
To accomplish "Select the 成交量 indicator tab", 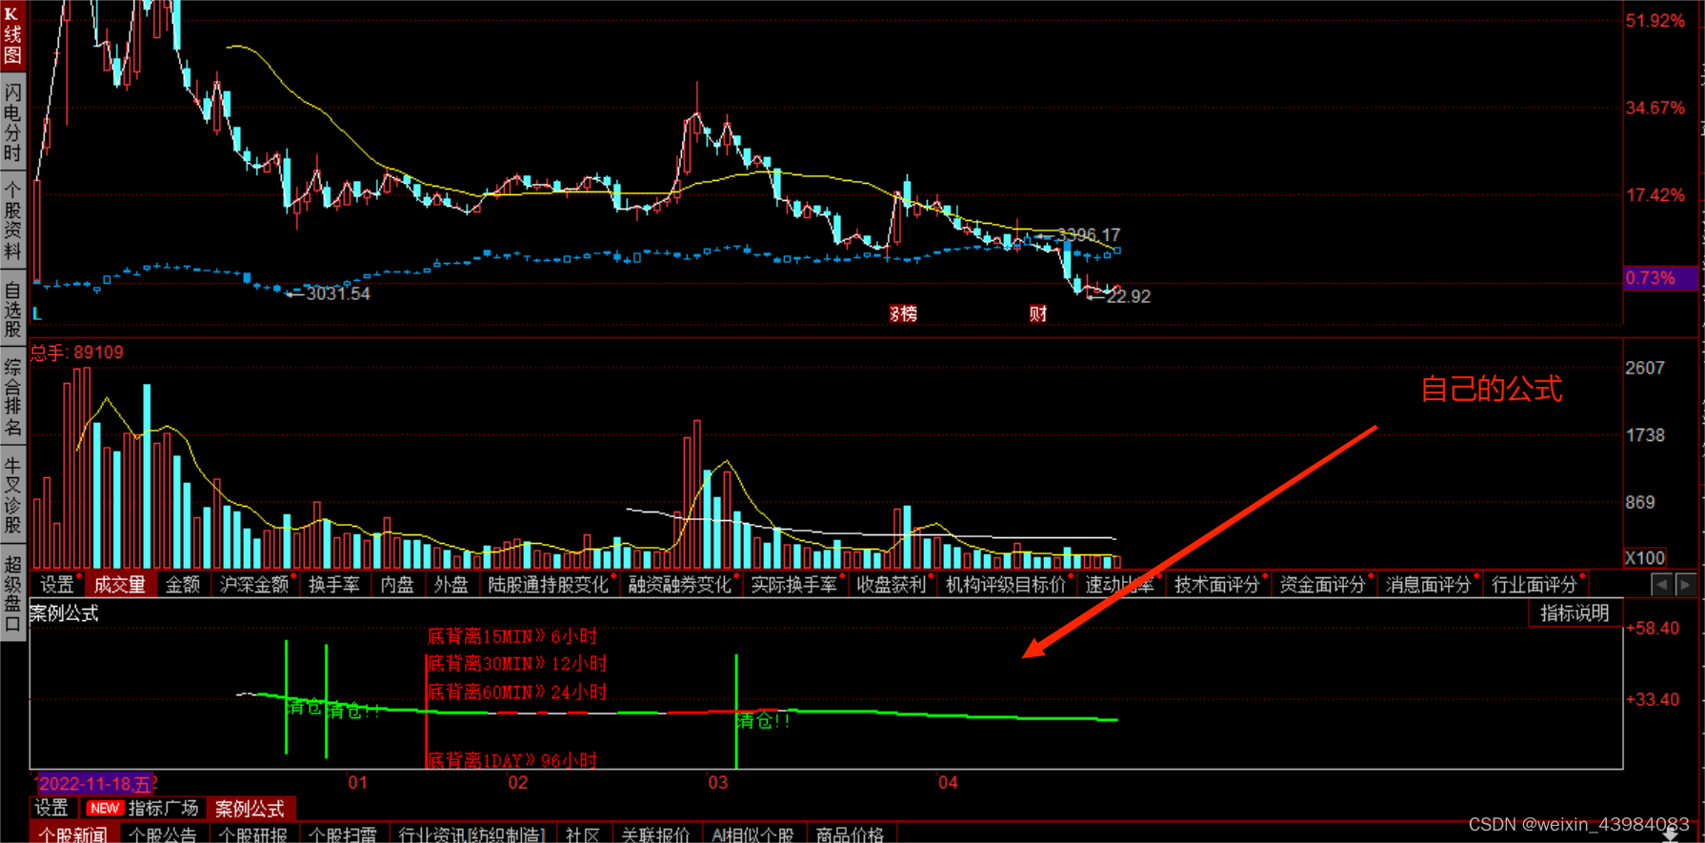I will 120,585.
